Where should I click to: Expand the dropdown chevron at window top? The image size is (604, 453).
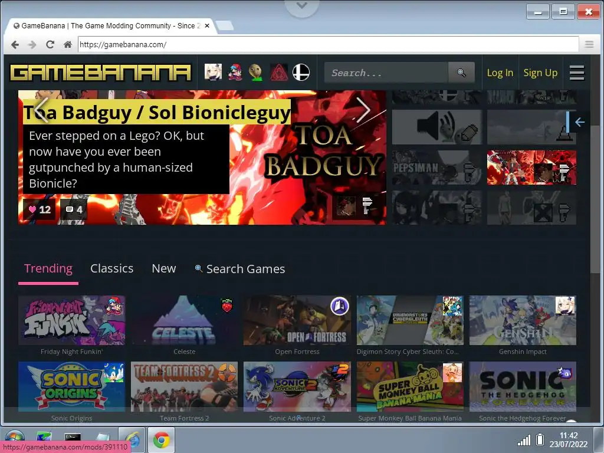coord(301,6)
